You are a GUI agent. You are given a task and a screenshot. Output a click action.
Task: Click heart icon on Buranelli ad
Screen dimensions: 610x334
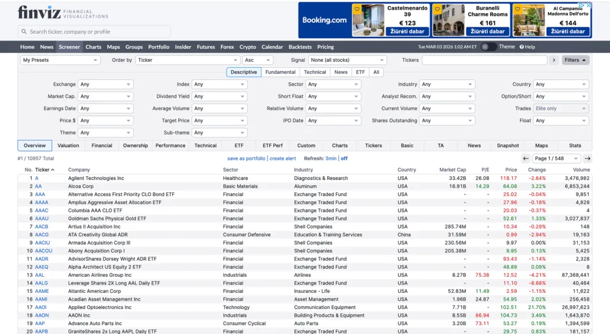pyautogui.click(x=437, y=9)
